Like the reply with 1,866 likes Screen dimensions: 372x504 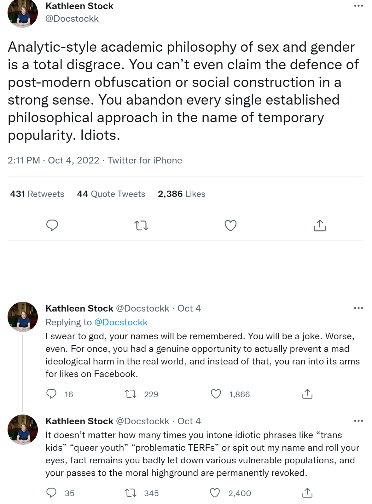tap(216, 394)
